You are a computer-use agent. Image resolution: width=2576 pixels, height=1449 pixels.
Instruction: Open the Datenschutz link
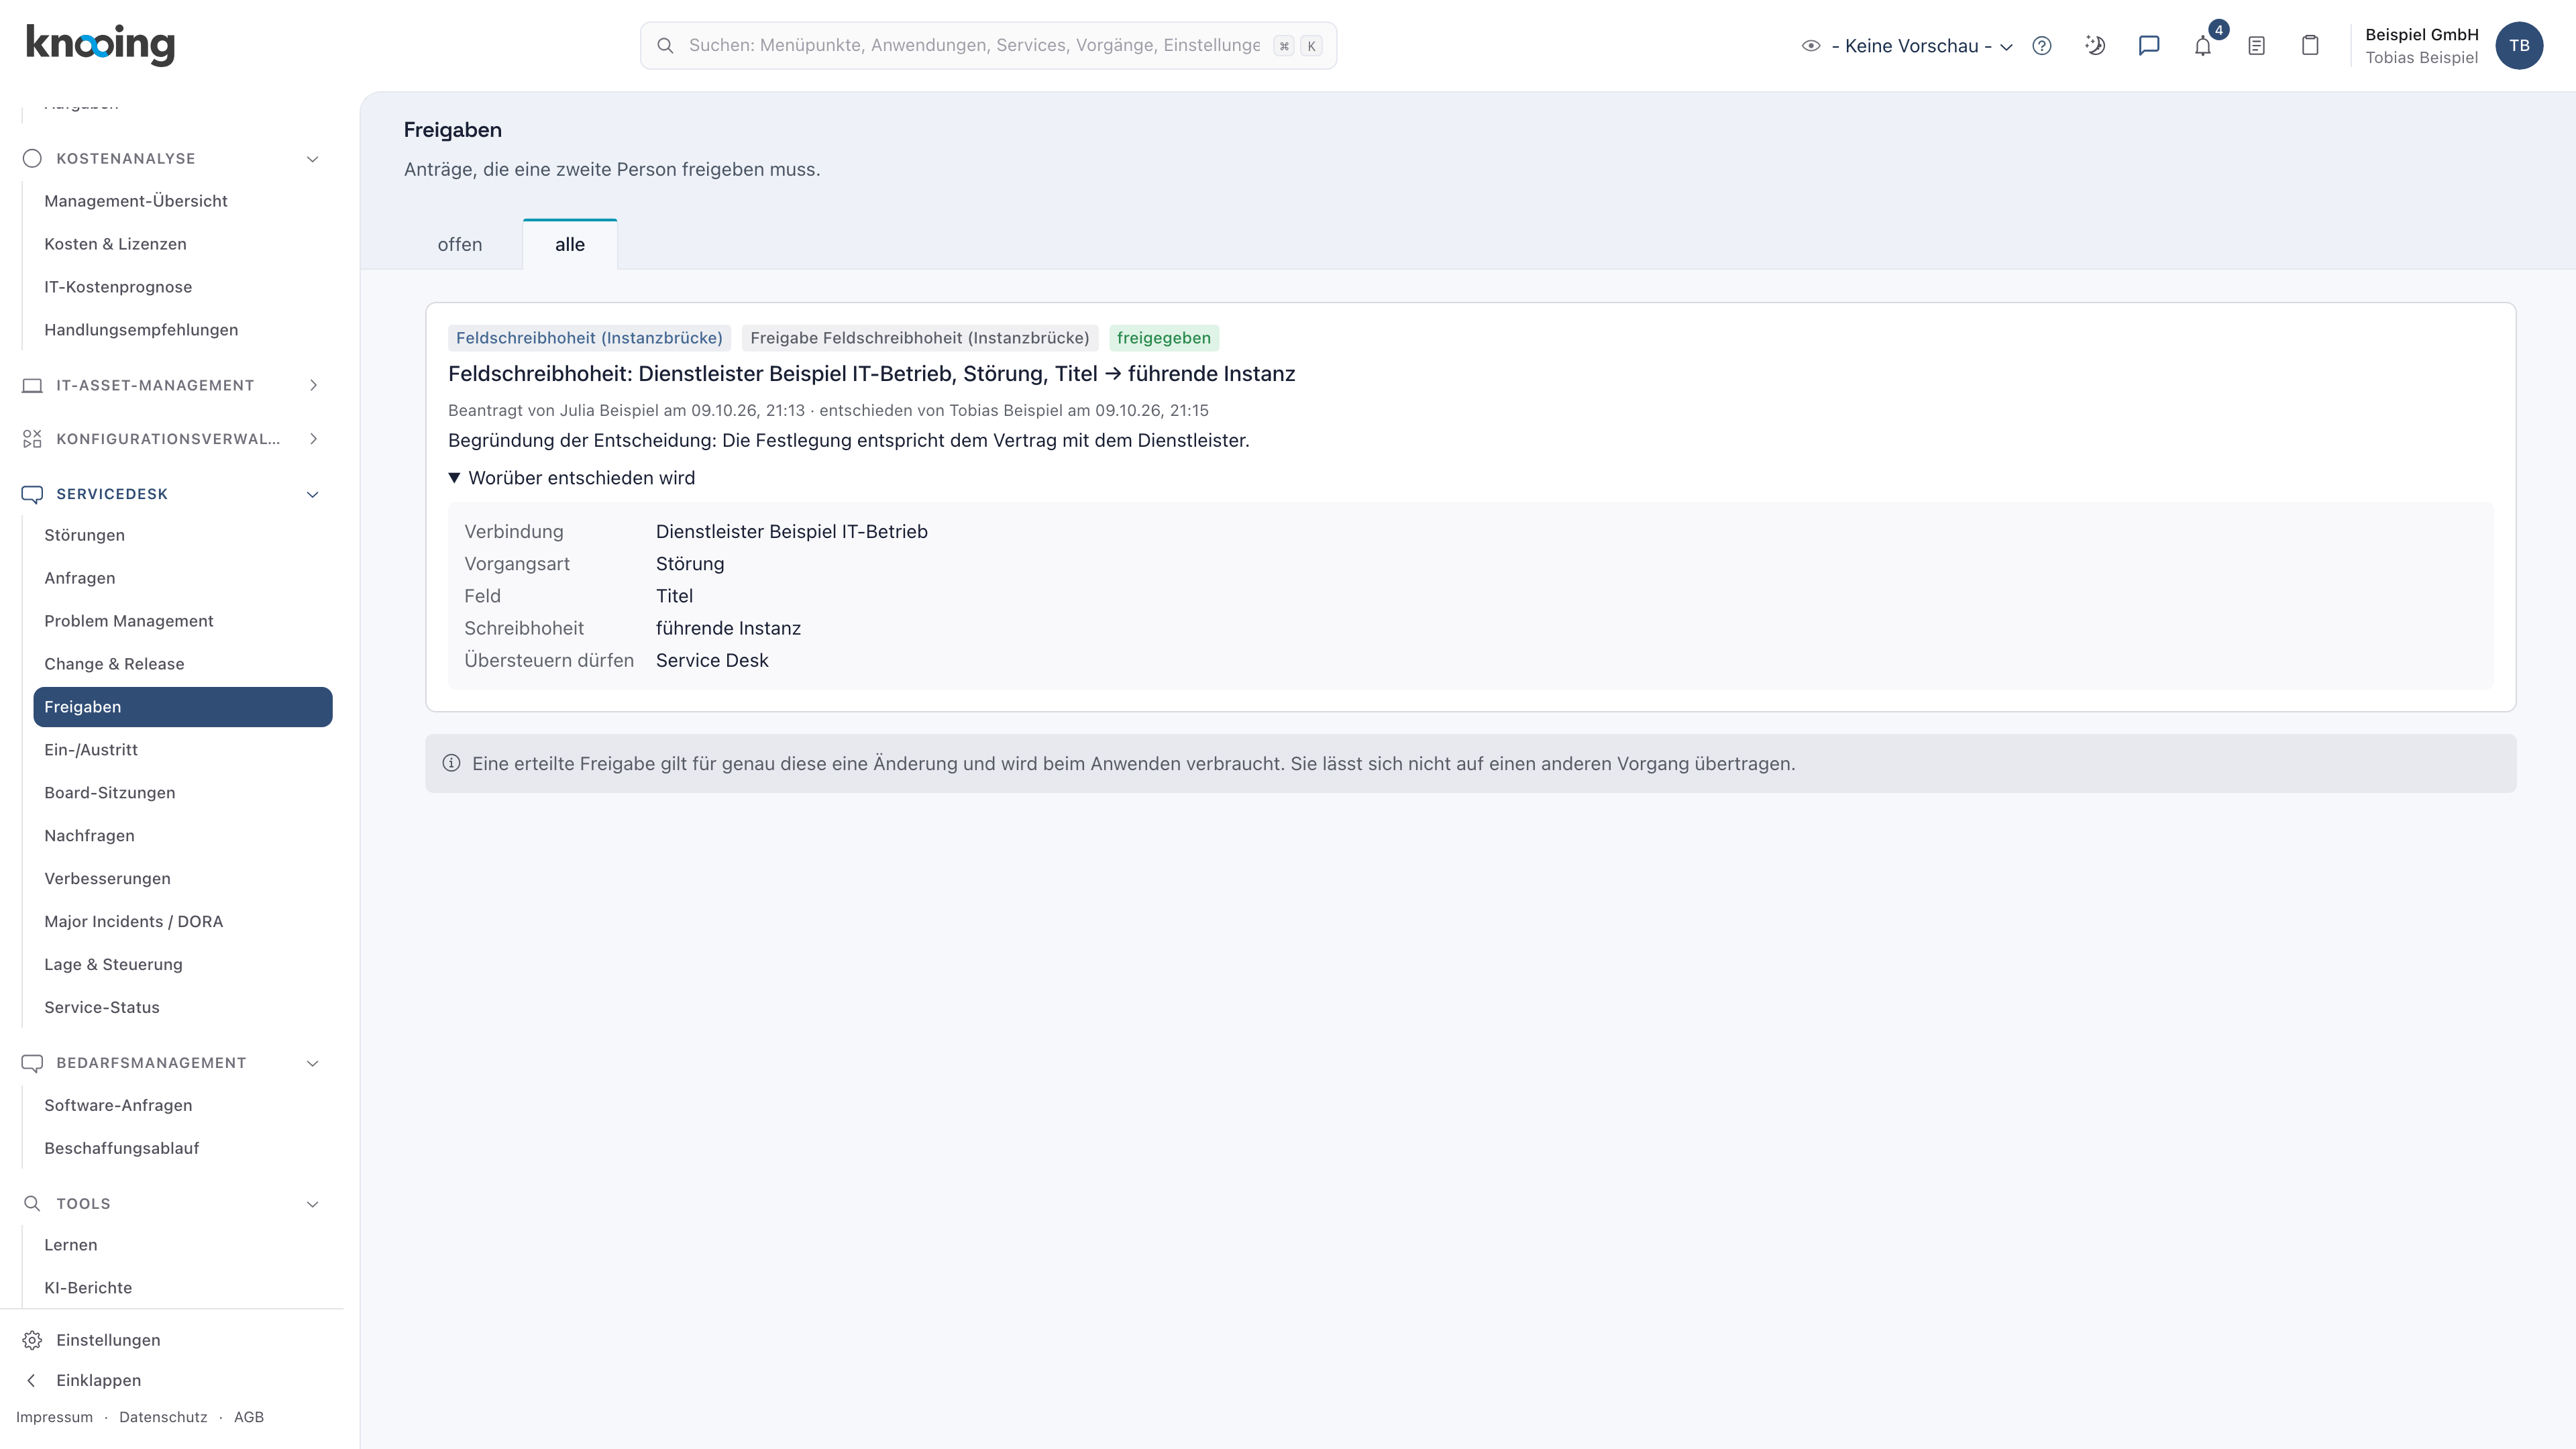[x=163, y=1417]
